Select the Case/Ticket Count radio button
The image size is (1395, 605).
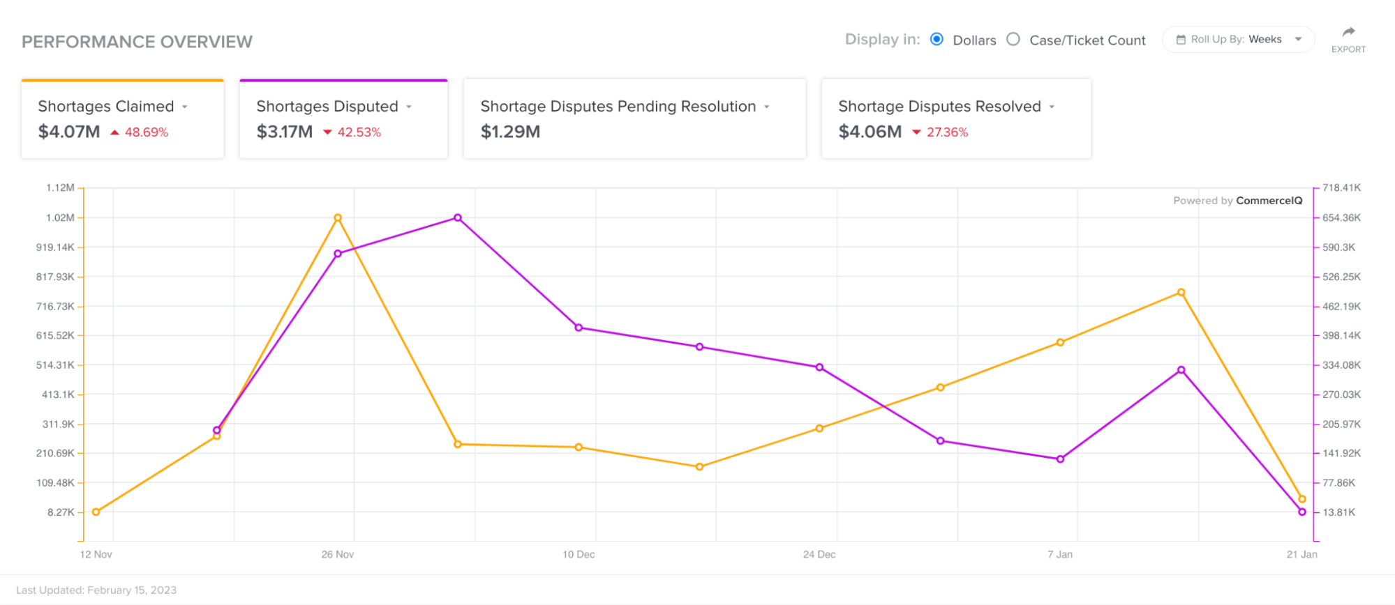pos(1013,39)
